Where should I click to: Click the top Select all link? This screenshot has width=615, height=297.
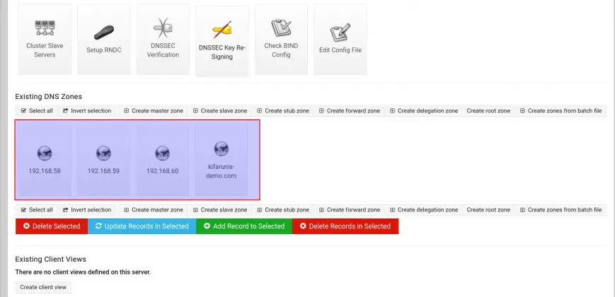[37, 111]
